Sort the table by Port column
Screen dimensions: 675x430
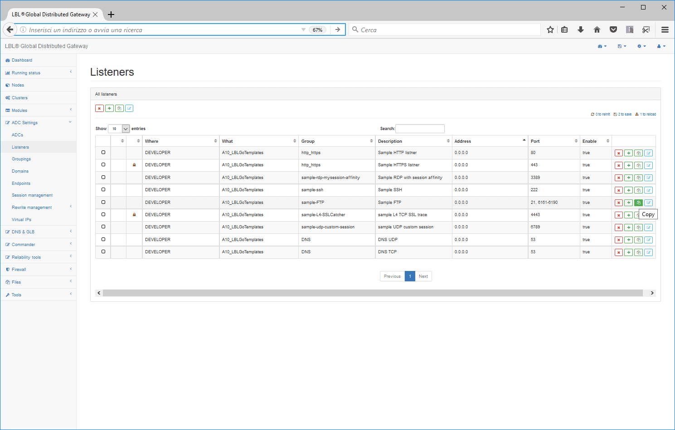554,141
